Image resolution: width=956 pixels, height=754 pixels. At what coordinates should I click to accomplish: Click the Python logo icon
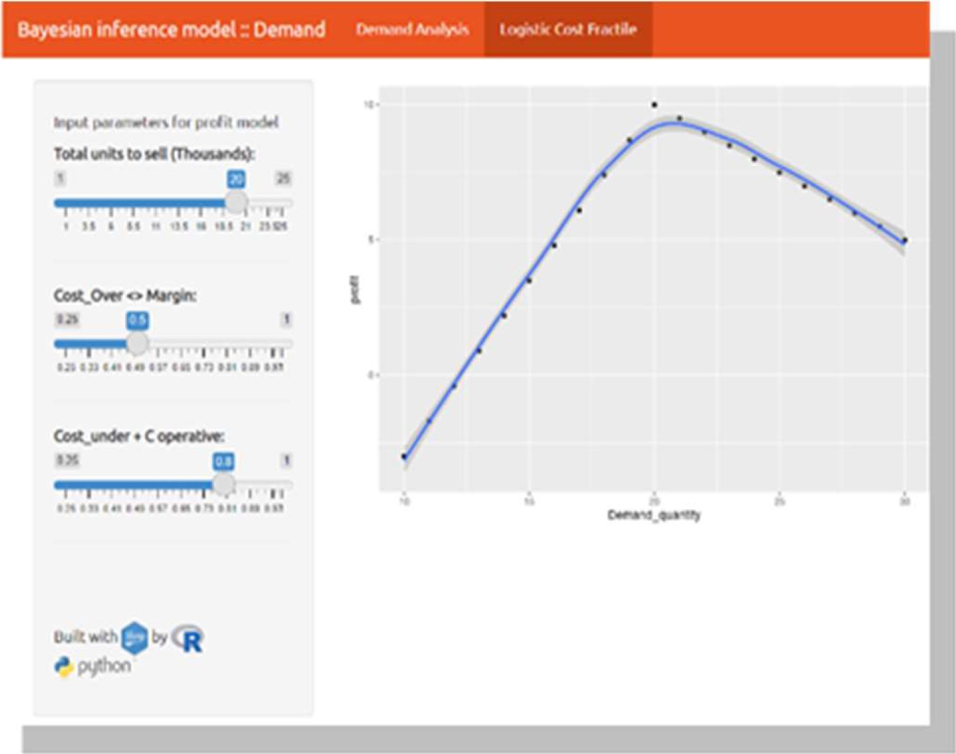coord(64,667)
